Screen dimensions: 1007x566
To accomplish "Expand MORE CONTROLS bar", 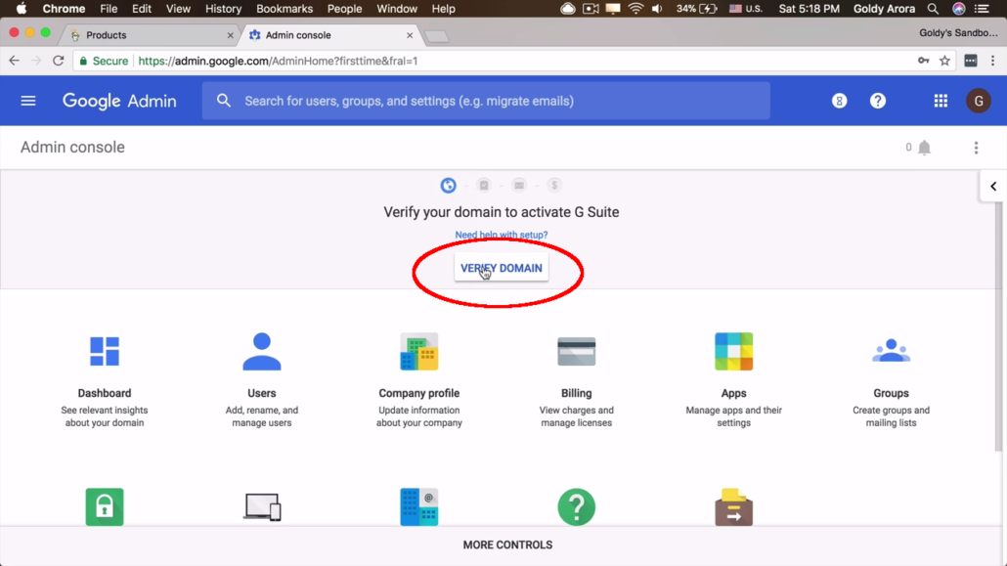I will 507,544.
